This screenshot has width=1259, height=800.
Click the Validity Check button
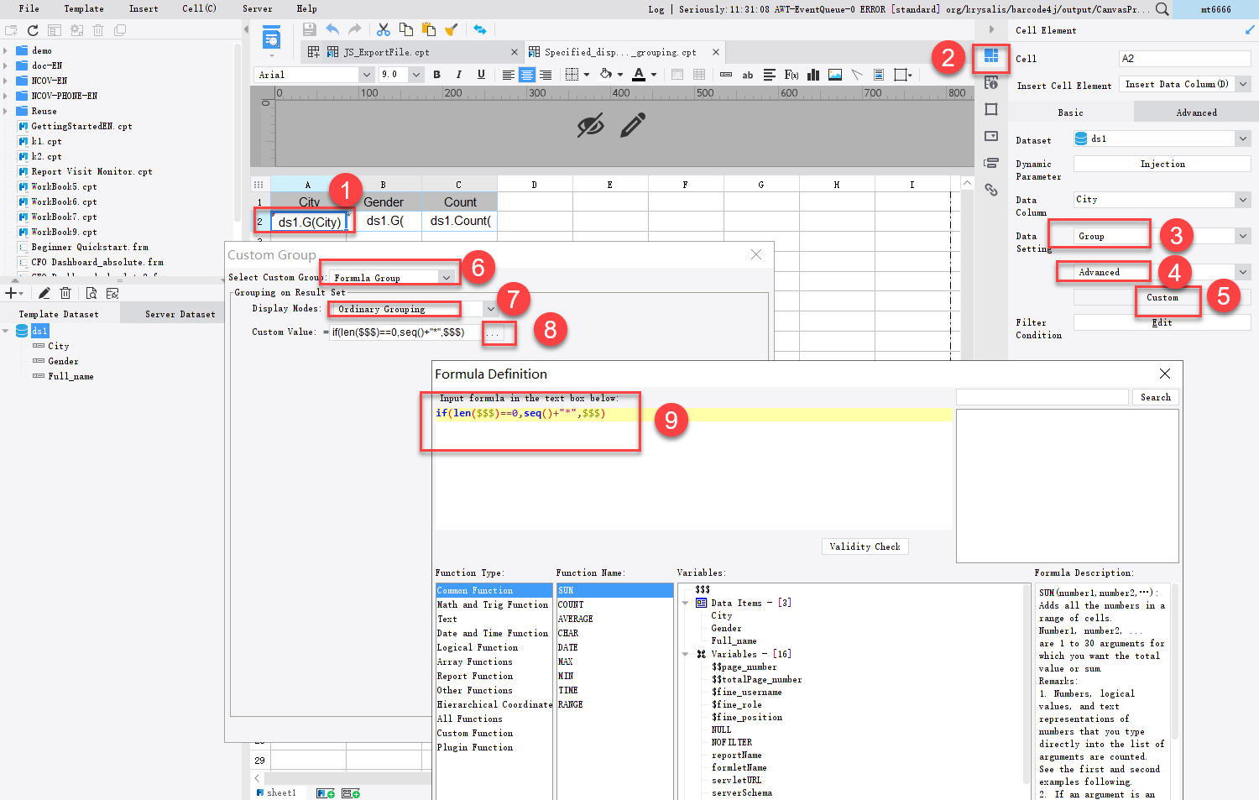point(865,546)
